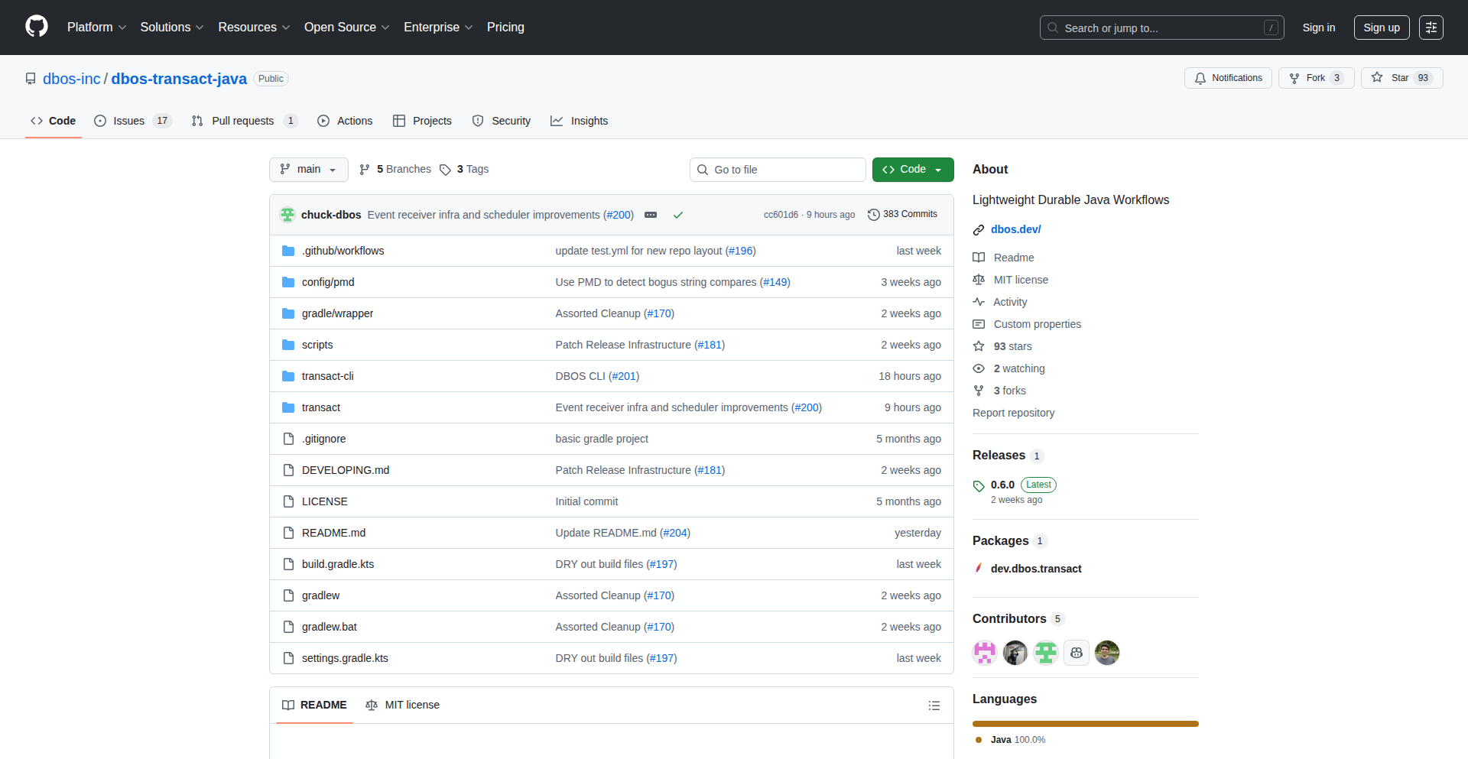Screen dimensions: 1468x759
Task: Click the Go to file search box
Action: 777,169
